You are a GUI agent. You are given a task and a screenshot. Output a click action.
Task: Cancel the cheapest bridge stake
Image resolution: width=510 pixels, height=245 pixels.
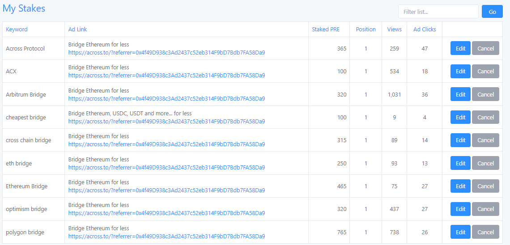click(x=485, y=117)
